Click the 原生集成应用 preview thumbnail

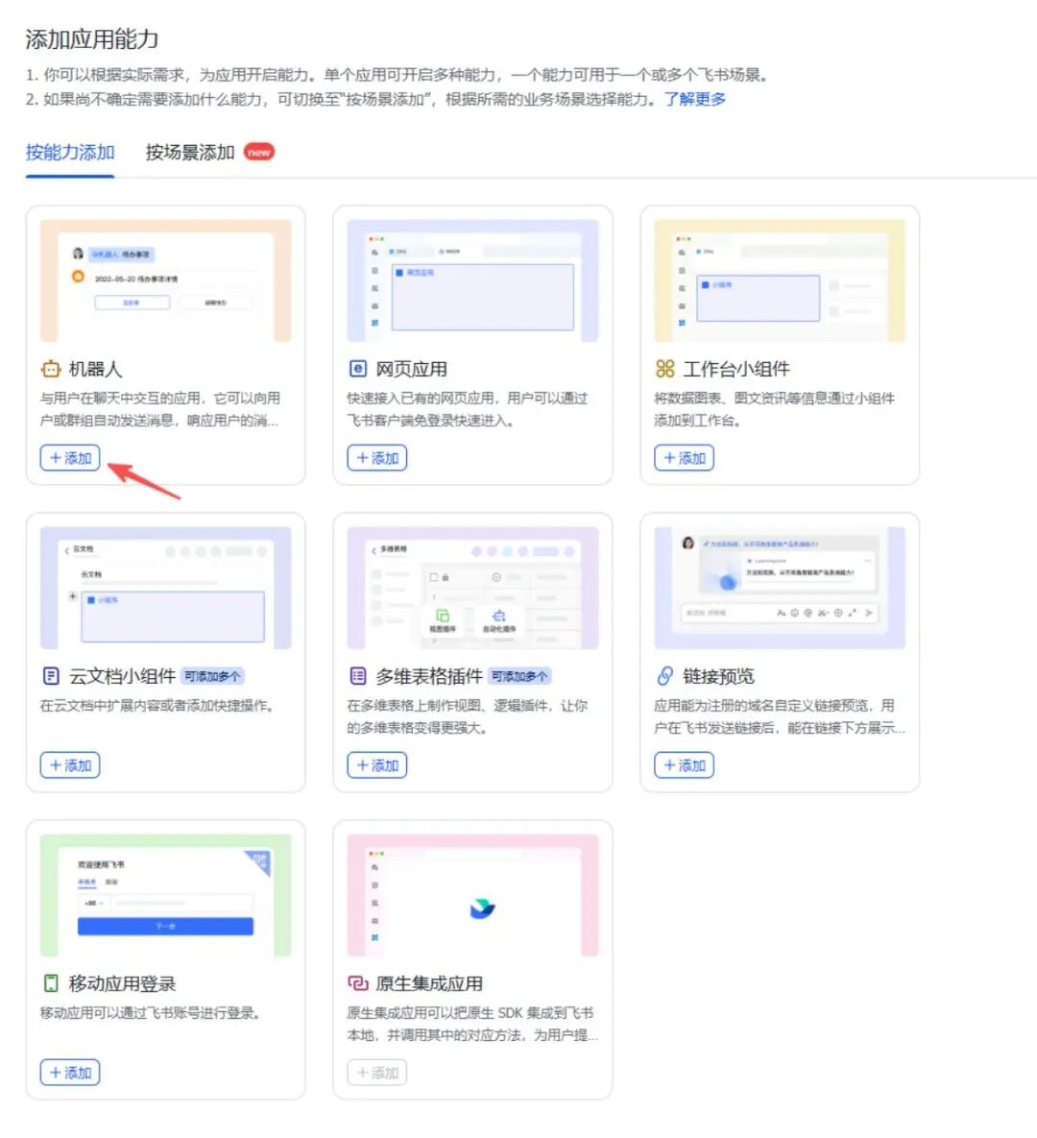point(472,895)
